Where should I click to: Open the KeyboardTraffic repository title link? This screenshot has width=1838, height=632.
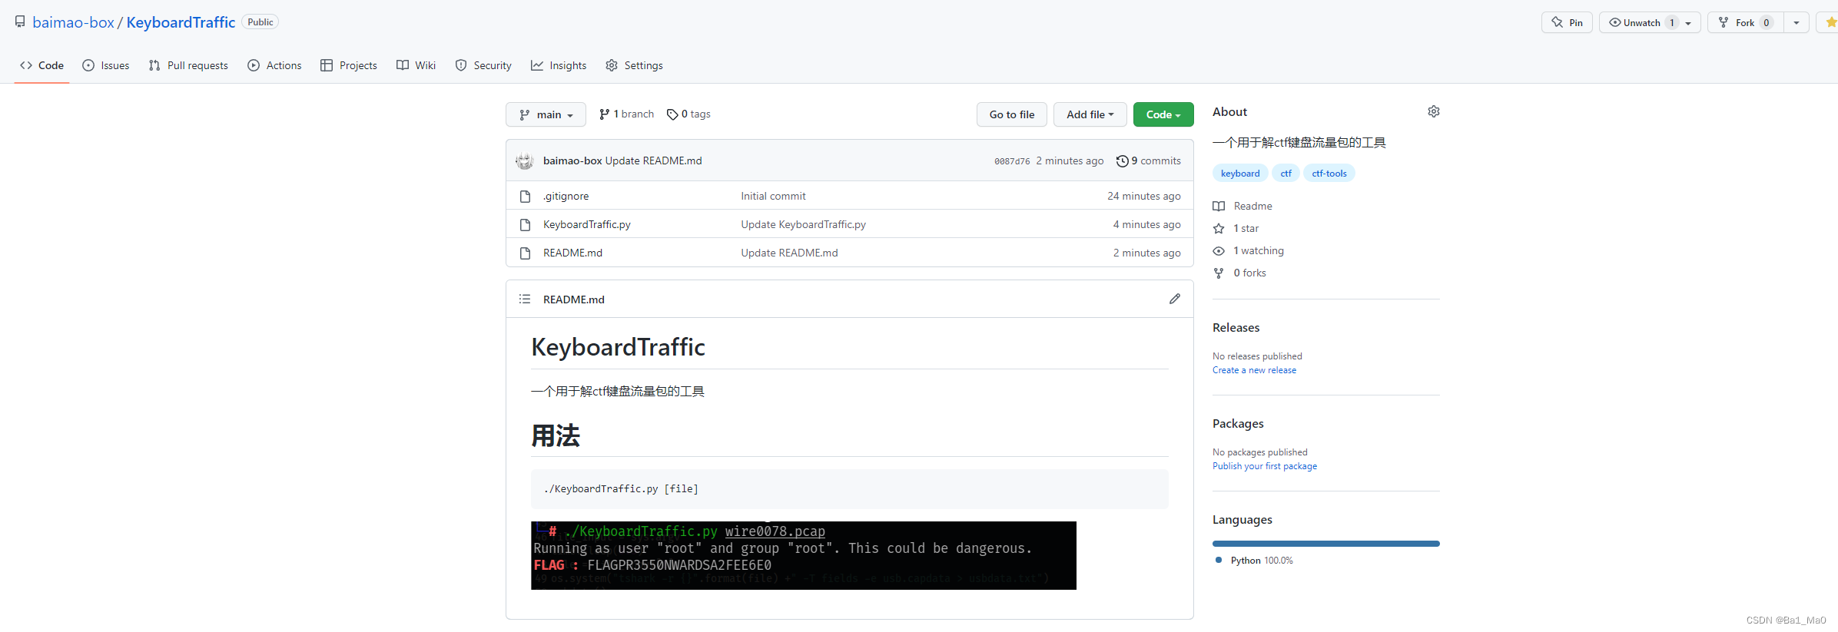[x=181, y=22]
